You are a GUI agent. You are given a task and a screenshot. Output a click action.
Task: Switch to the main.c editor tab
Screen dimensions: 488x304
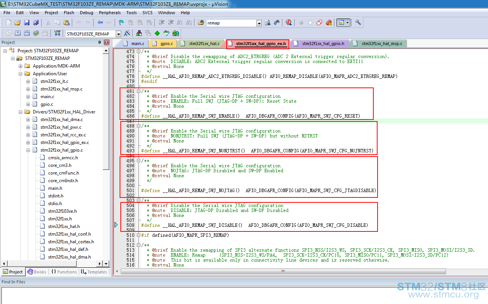(x=135, y=44)
